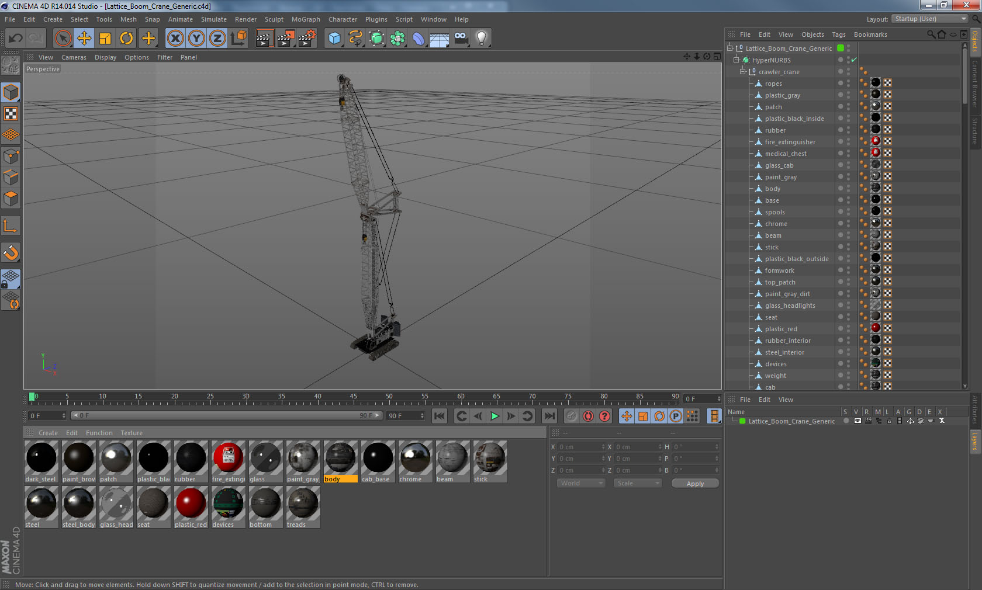Image resolution: width=982 pixels, height=590 pixels.
Task: Collapse the HyperNURBS hierarchy
Action: [x=736, y=60]
